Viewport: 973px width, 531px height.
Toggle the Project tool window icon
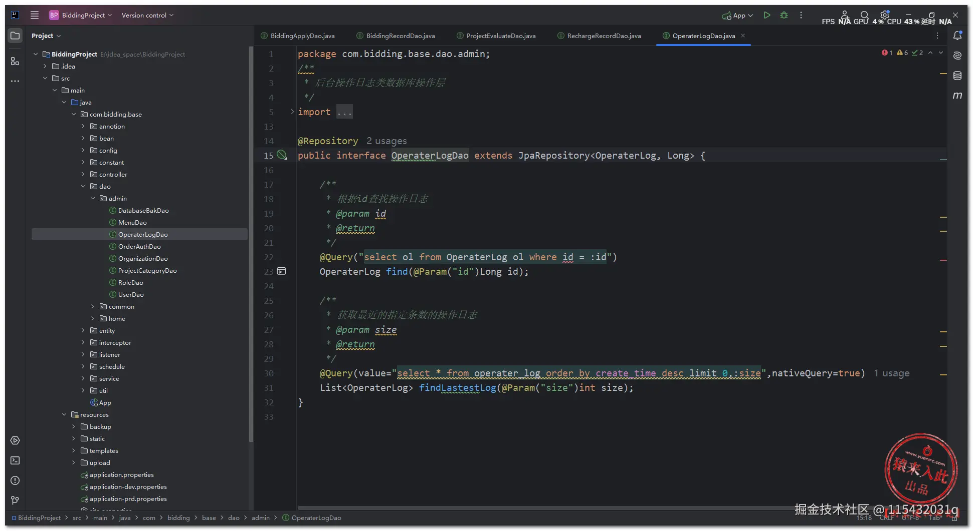pos(15,36)
